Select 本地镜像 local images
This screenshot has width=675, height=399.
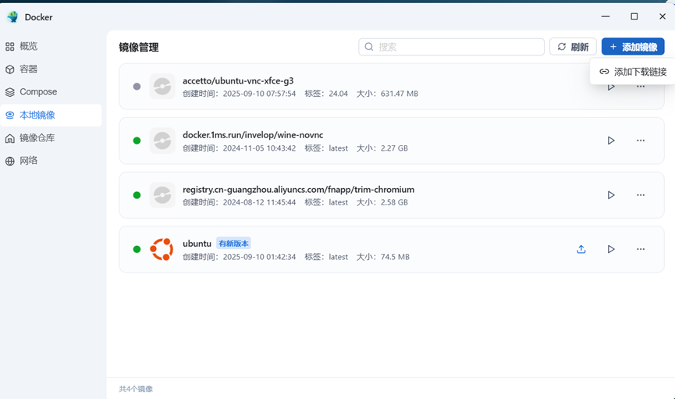click(x=51, y=115)
